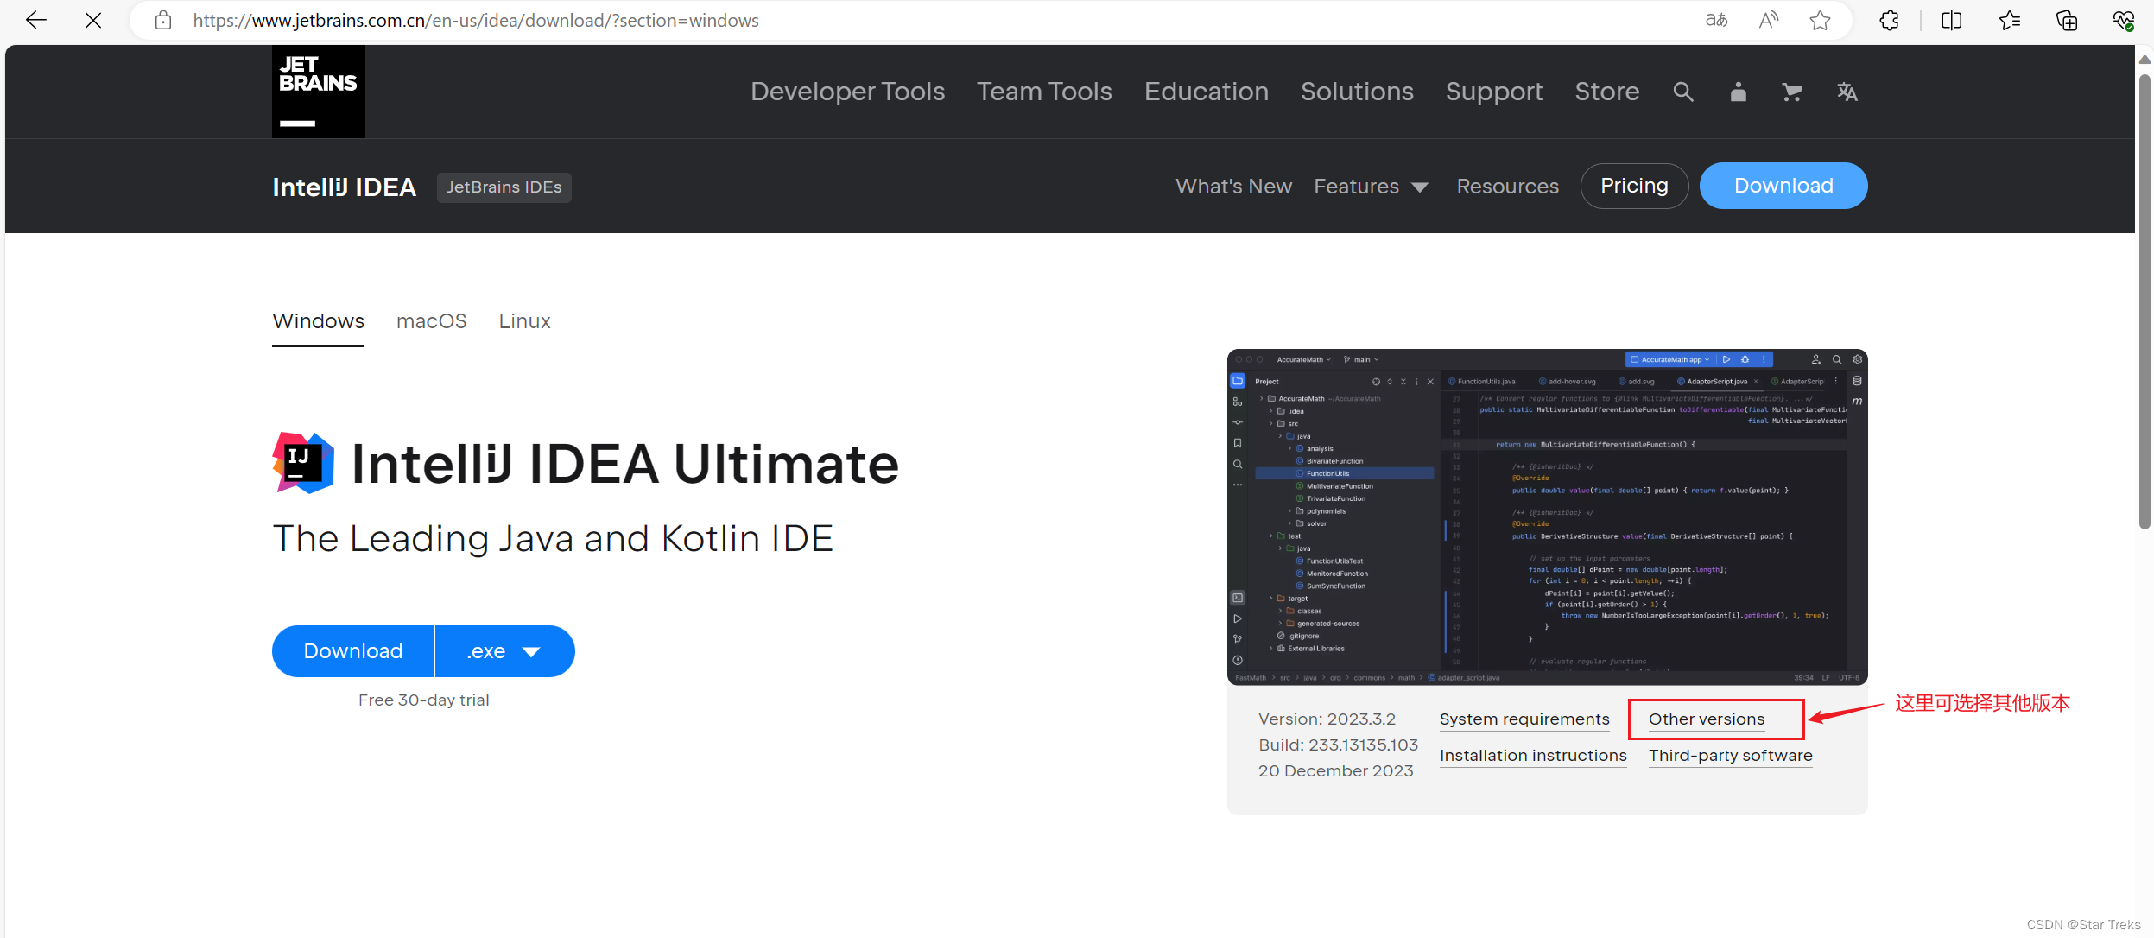2154x938 pixels.
Task: Click the vertical page scrollbar thumb
Action: 2144,301
